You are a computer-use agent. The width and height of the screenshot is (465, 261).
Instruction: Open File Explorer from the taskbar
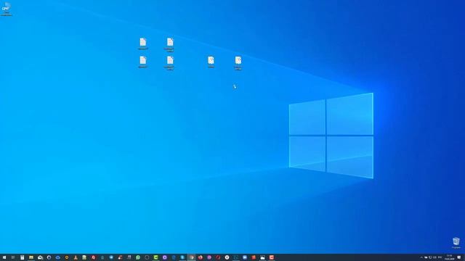click(31, 257)
